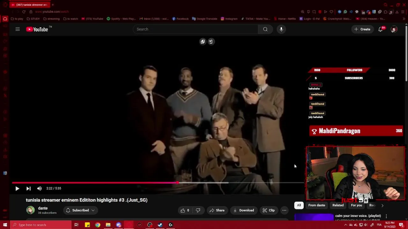Viewport: 408px width, 229px height.
Task: Click the Create button
Action: pyautogui.click(x=362, y=29)
